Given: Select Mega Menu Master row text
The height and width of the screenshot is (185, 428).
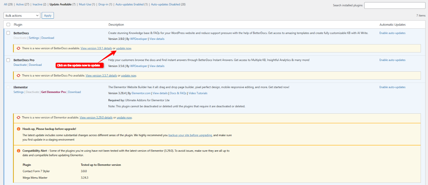Looking at the screenshot, I should click(35, 178).
